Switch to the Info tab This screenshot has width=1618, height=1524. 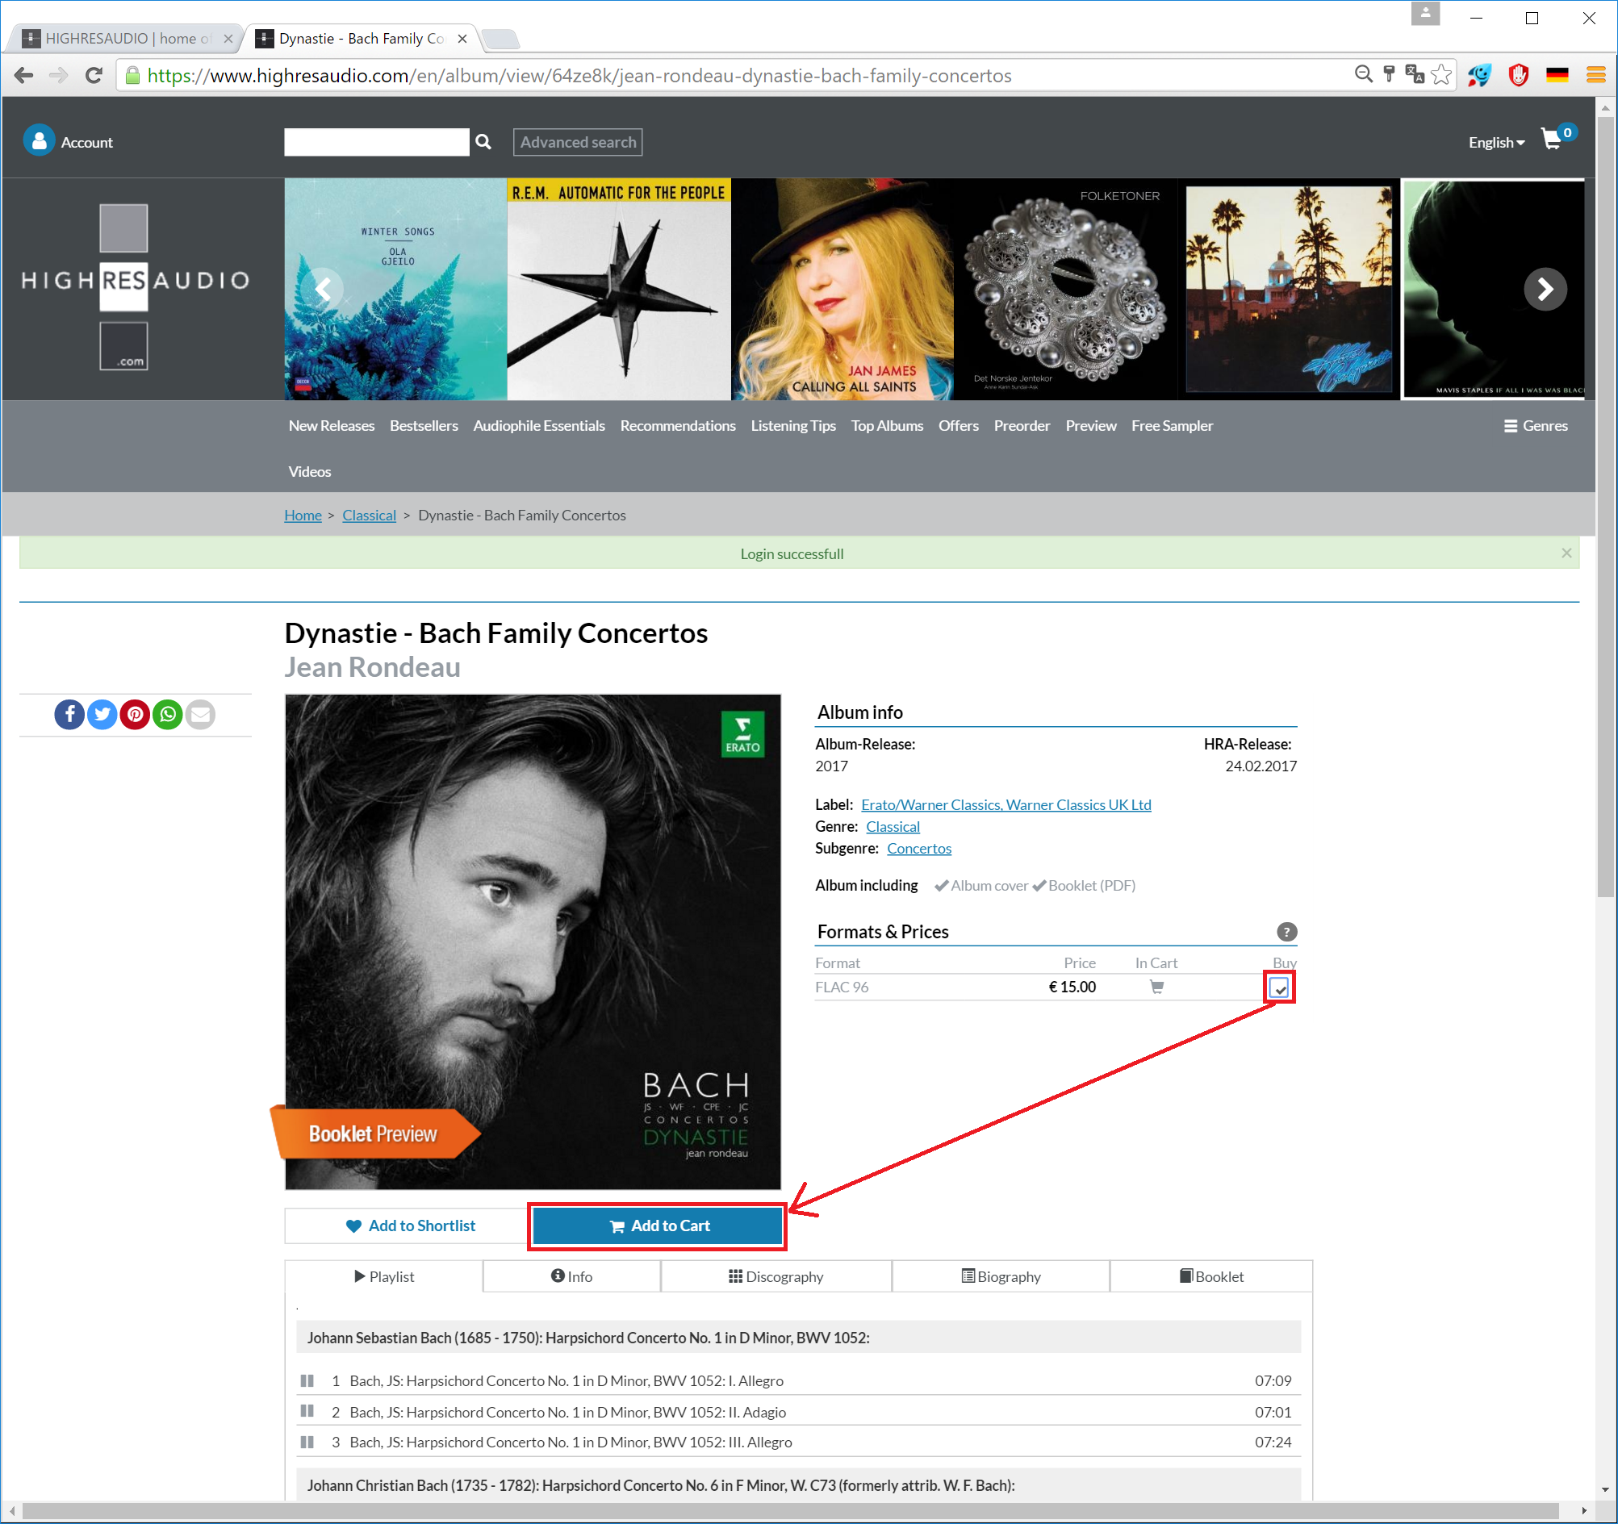coord(571,1276)
